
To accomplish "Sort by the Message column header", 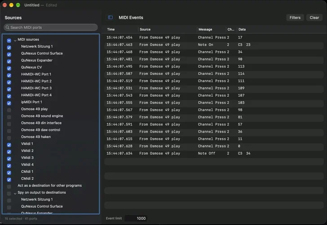I will 205,29.
